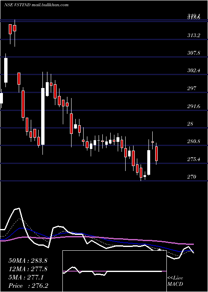Click the 280.8 price level label
208x292 pixels.
point(193,141)
